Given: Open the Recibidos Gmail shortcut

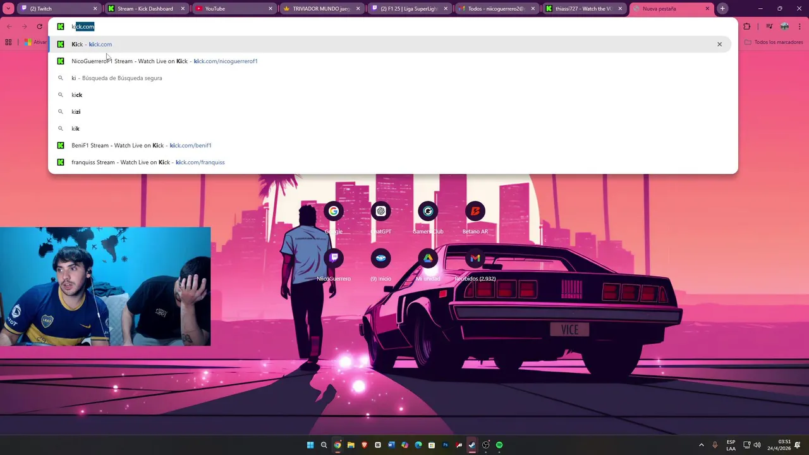Looking at the screenshot, I should [475, 265].
